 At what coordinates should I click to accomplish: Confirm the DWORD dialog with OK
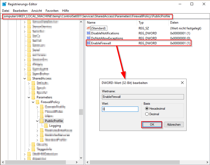152,125
